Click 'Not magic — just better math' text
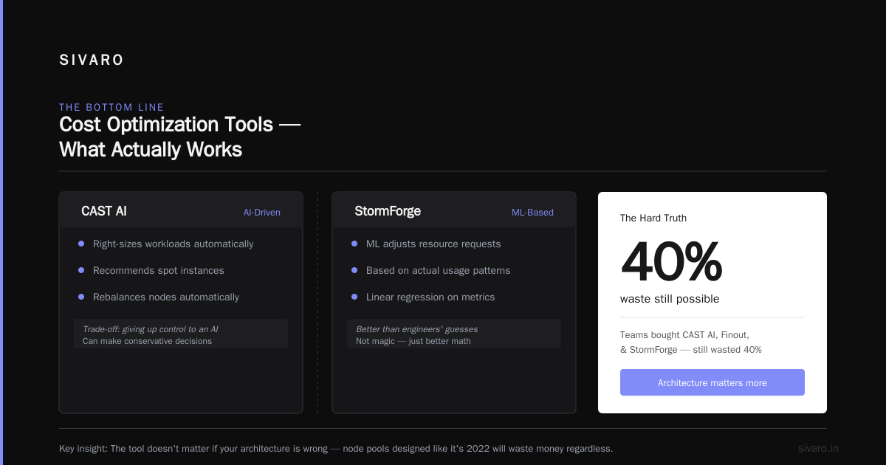 [x=413, y=341]
